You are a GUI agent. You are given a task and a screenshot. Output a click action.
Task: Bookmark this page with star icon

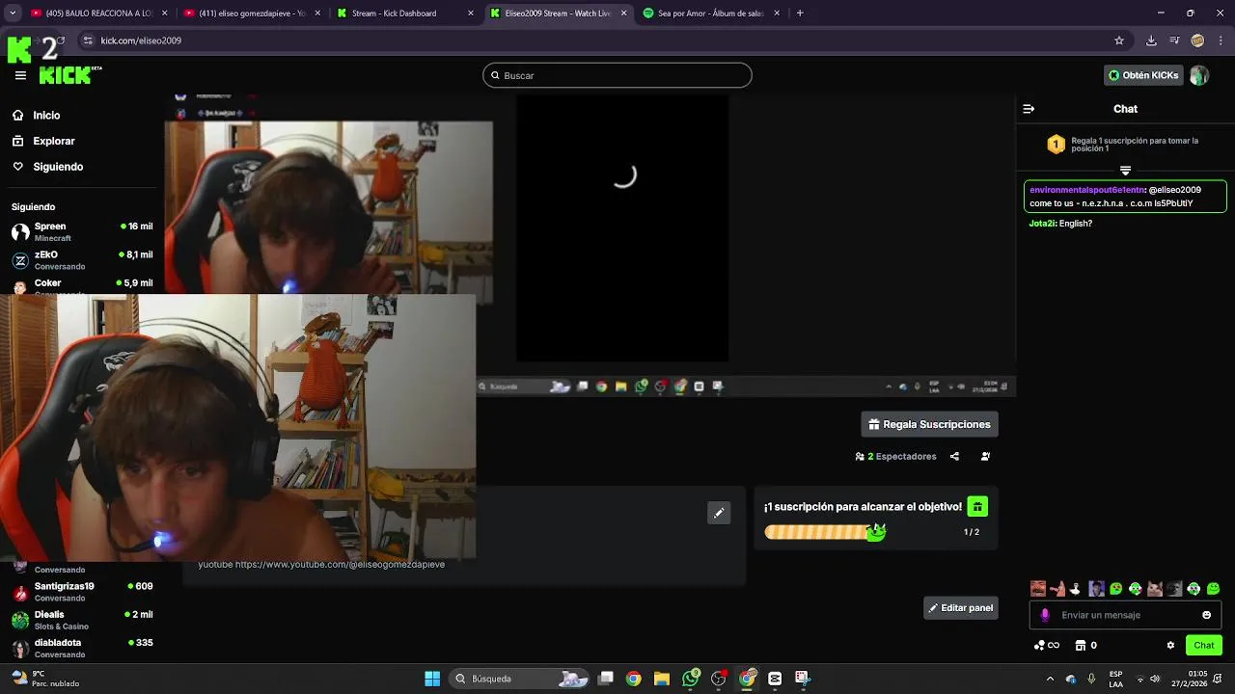pos(1119,40)
